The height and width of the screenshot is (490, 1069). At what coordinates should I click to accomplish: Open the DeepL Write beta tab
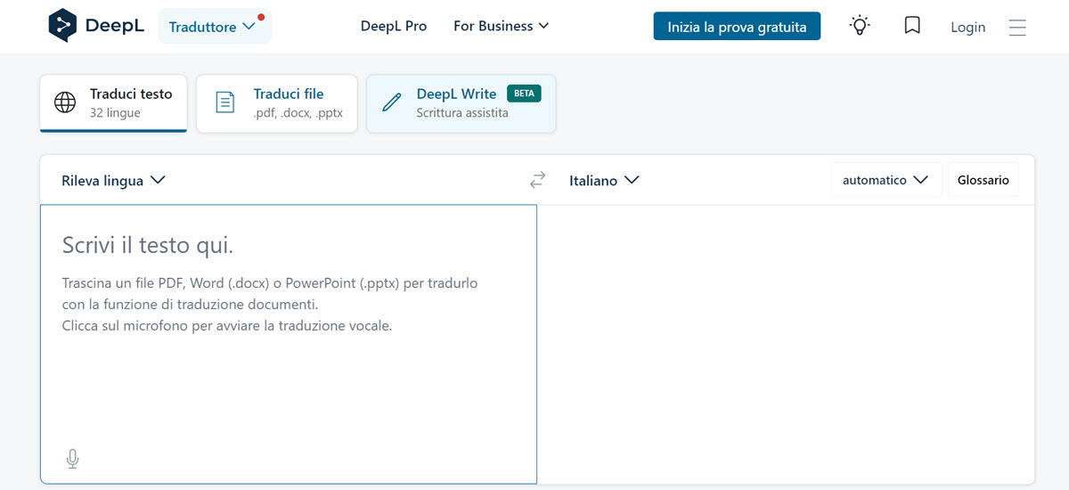pyautogui.click(x=461, y=103)
